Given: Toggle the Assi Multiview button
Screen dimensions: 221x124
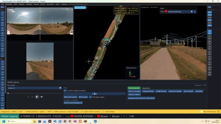Looking at the screenshot, I should click(80, 8).
